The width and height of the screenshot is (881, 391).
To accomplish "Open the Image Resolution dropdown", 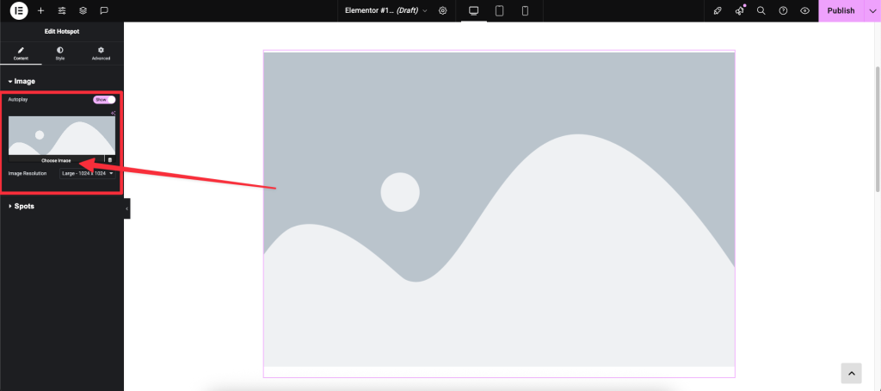I will coord(88,173).
